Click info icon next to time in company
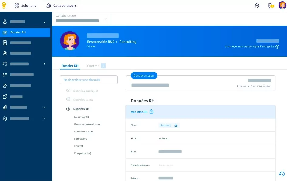This screenshot has height=181, width=287. [x=277, y=47]
